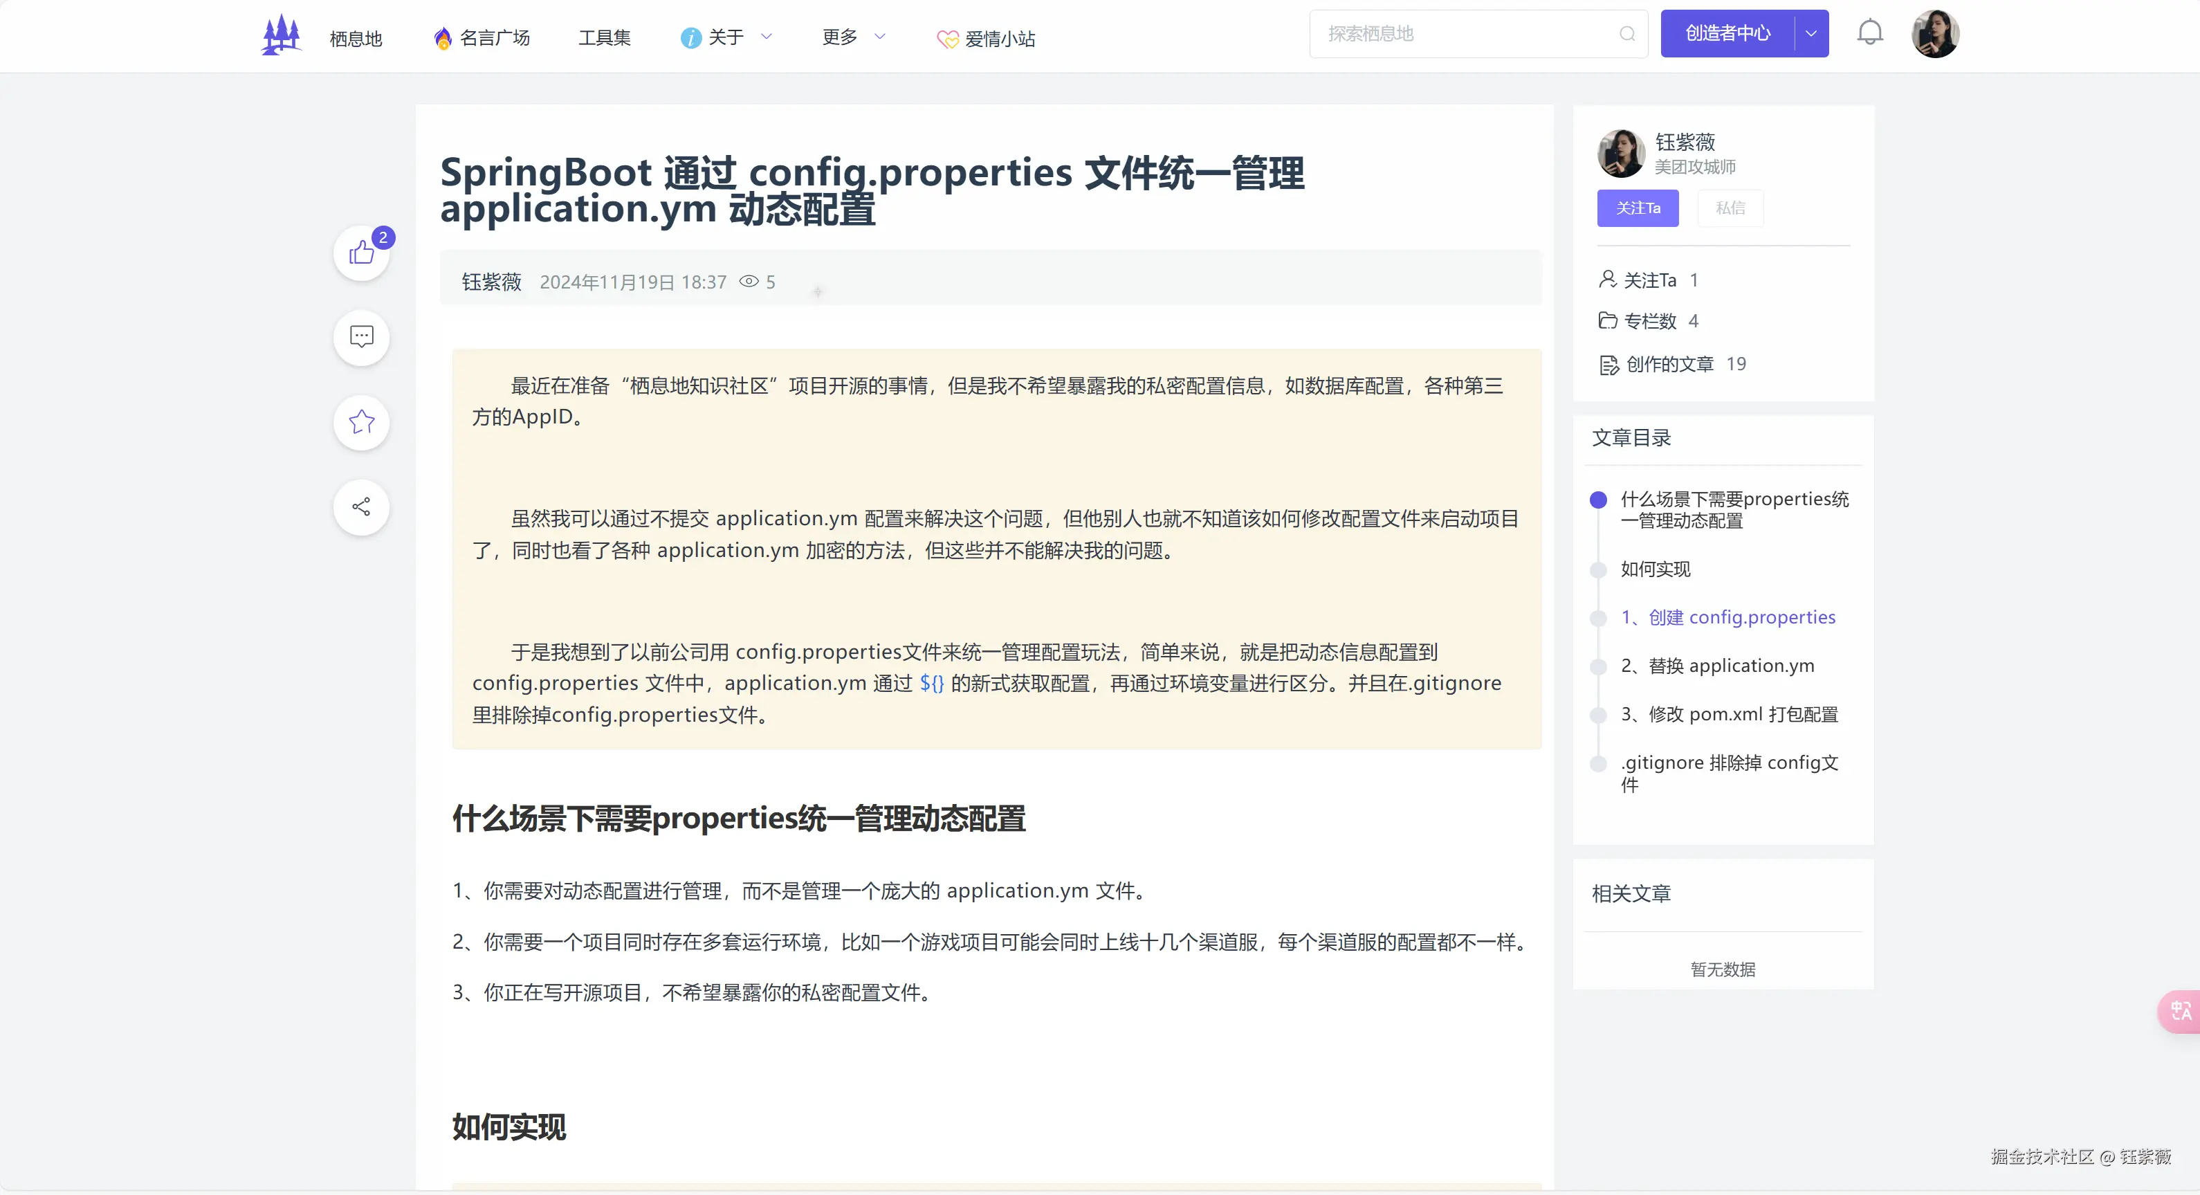Share the article via the share icon

click(x=360, y=507)
